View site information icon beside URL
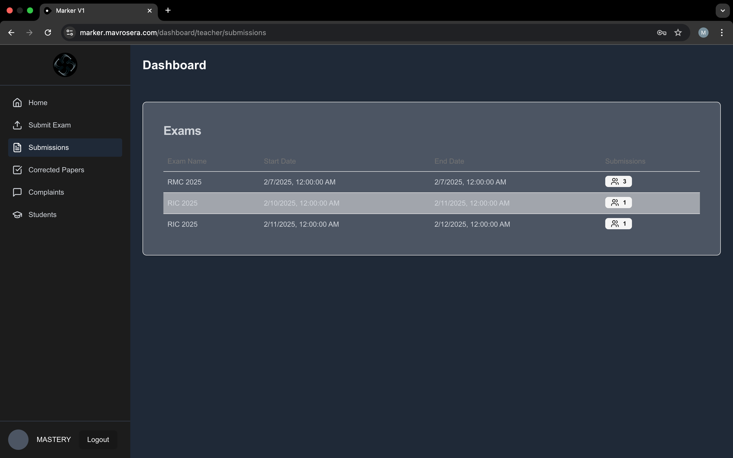The image size is (733, 458). pos(70,33)
